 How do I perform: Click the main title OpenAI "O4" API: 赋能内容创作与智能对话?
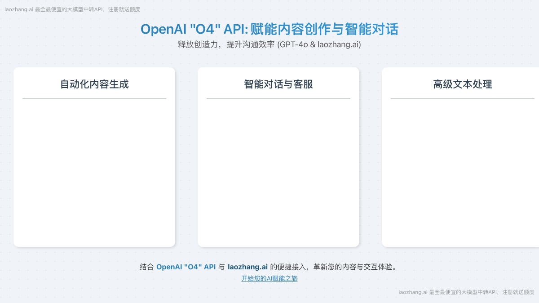[269, 29]
